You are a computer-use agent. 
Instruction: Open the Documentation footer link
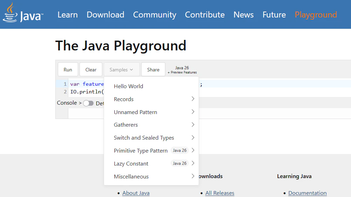[307, 193]
